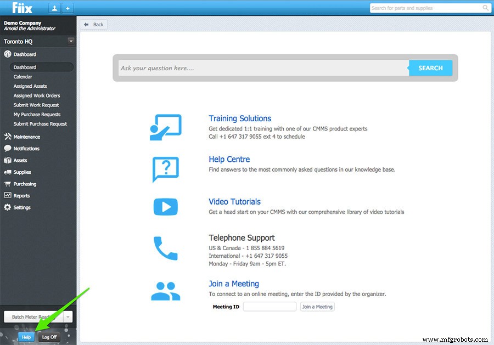Click the plus icon next to profile
The image size is (494, 345).
(x=67, y=8)
